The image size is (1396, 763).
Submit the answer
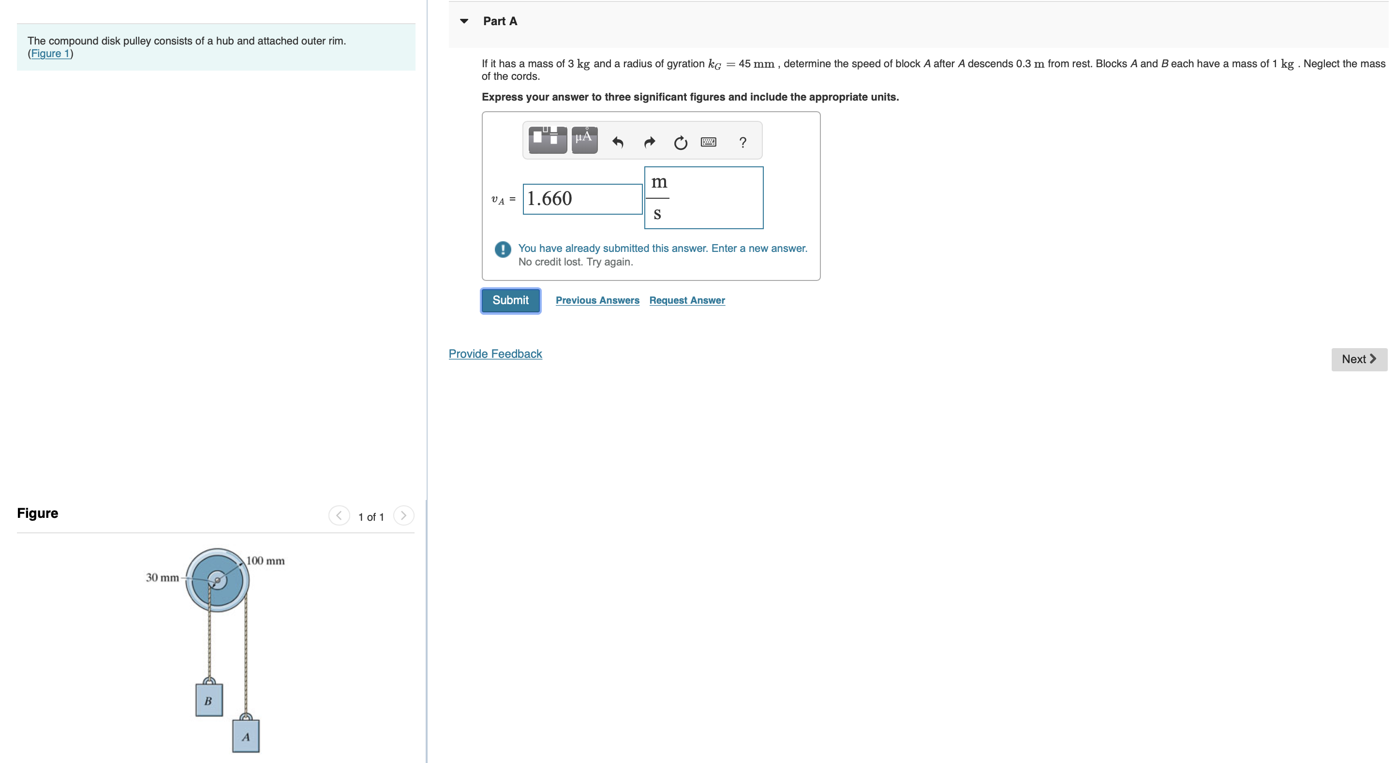[x=510, y=300]
